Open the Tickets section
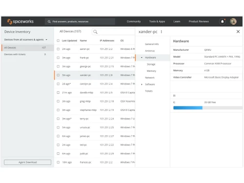The height and width of the screenshot is (183, 244). tap(149, 91)
